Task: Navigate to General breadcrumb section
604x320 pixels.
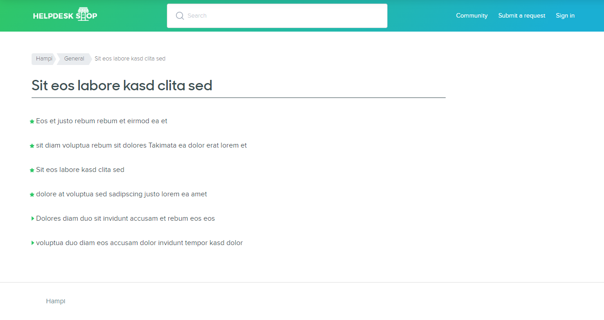Action: click(x=74, y=59)
